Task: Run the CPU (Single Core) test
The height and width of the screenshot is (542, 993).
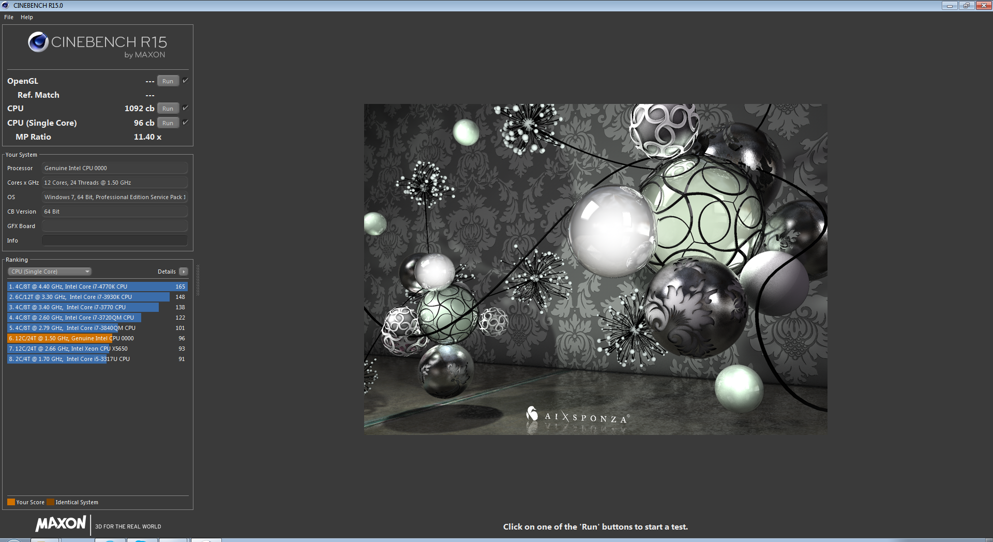Action: click(168, 123)
